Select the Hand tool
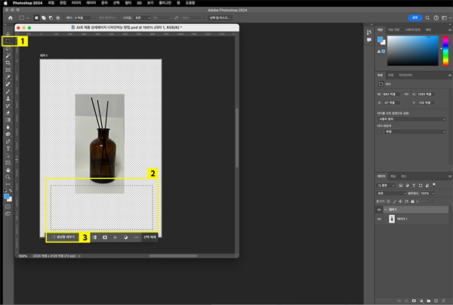453x305 pixels. click(8, 170)
